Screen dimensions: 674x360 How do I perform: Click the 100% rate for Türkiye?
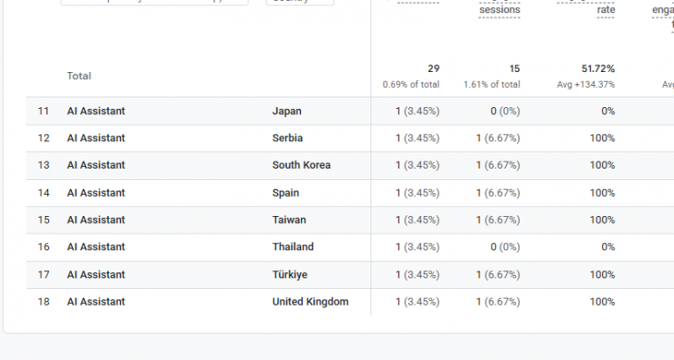[x=602, y=275]
